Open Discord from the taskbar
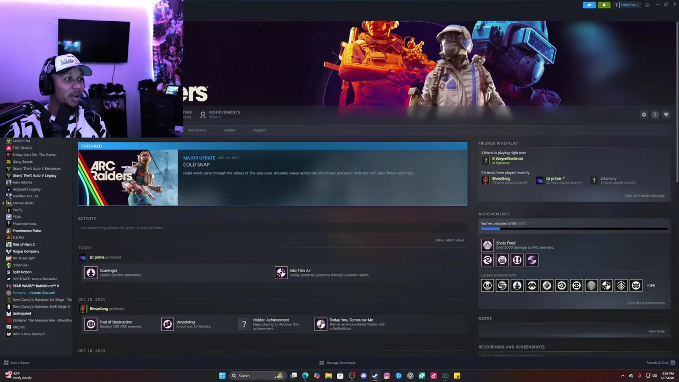Image resolution: width=679 pixels, height=382 pixels. point(363,376)
